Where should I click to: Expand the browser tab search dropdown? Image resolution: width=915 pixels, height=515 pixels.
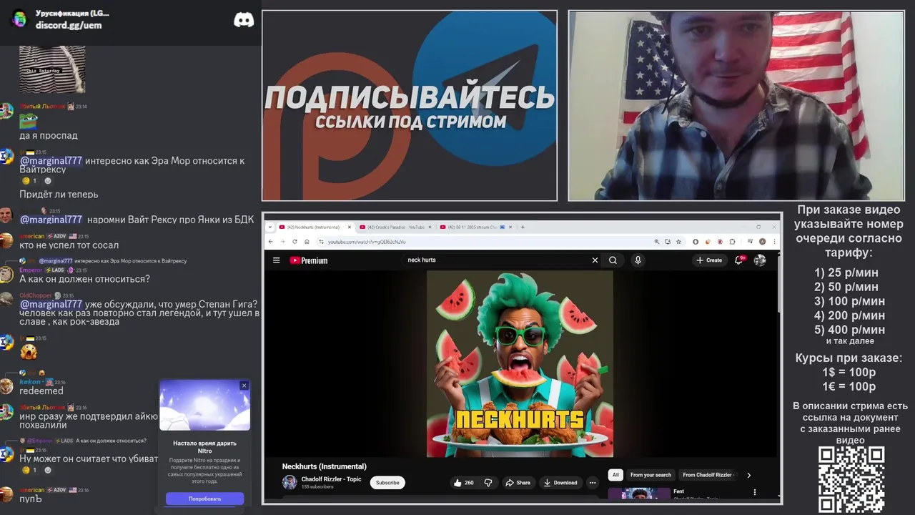click(x=269, y=227)
